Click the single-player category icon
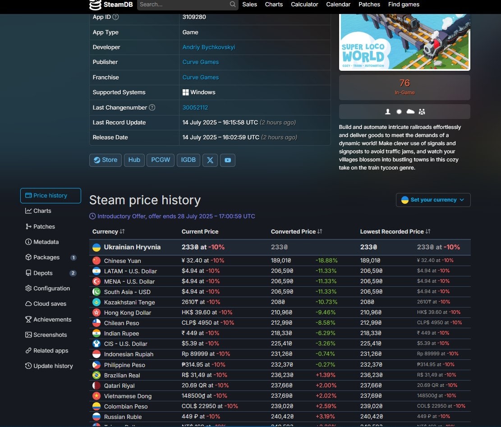Image resolution: width=501 pixels, height=427 pixels. click(x=387, y=111)
